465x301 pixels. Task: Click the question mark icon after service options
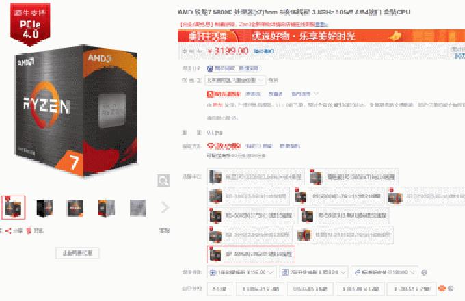click(x=424, y=272)
